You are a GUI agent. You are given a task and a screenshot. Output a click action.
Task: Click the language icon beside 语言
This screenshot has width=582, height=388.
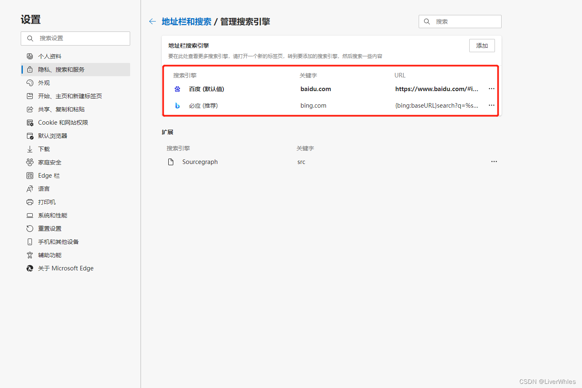[30, 189]
